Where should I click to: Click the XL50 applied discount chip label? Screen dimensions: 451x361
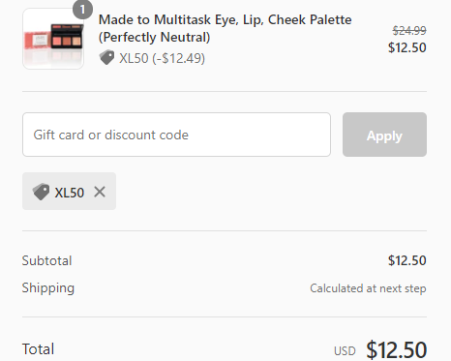point(70,193)
